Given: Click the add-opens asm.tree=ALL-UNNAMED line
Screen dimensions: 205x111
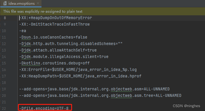Looking at the screenshot, I should 100,95.
